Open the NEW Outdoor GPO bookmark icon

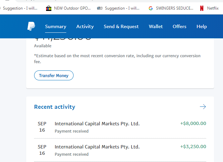49,8
